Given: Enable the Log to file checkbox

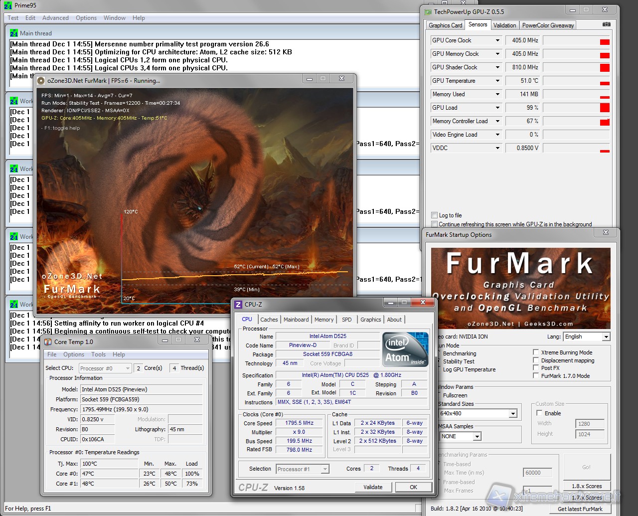Looking at the screenshot, I should tap(435, 215).
